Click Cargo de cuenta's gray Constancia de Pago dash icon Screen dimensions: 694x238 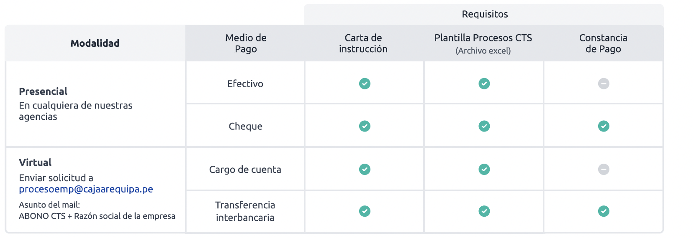(x=604, y=169)
